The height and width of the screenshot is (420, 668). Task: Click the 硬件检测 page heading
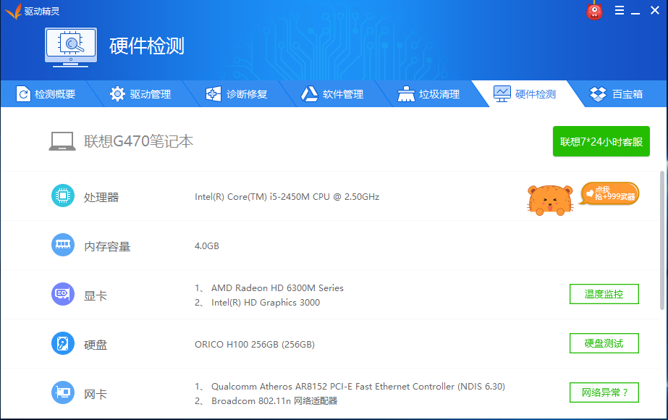coord(146,46)
